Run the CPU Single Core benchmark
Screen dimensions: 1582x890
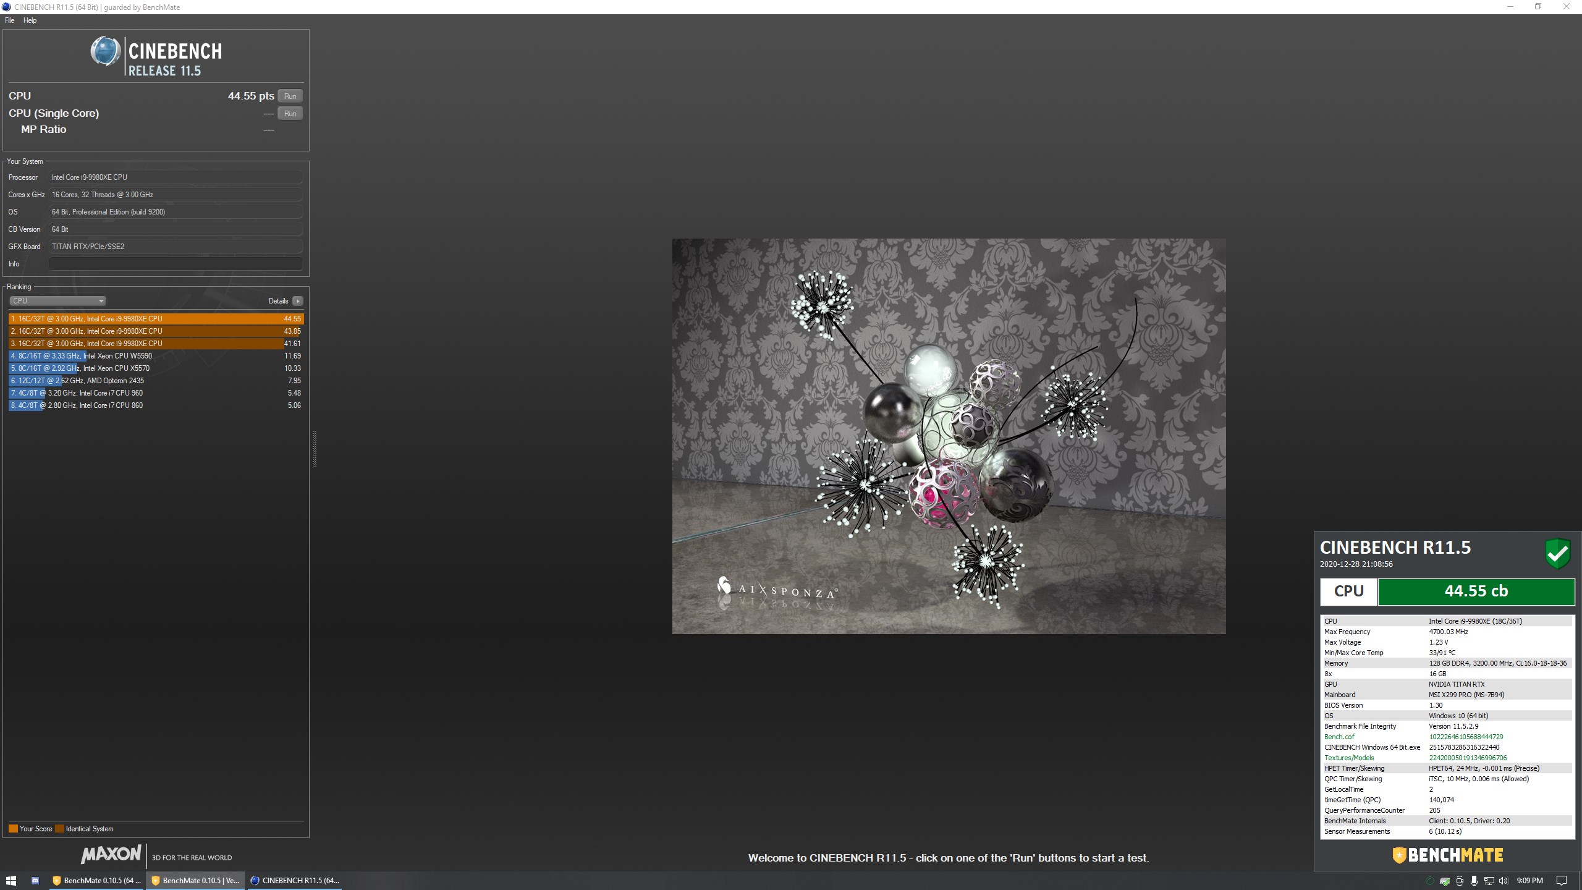coord(290,113)
